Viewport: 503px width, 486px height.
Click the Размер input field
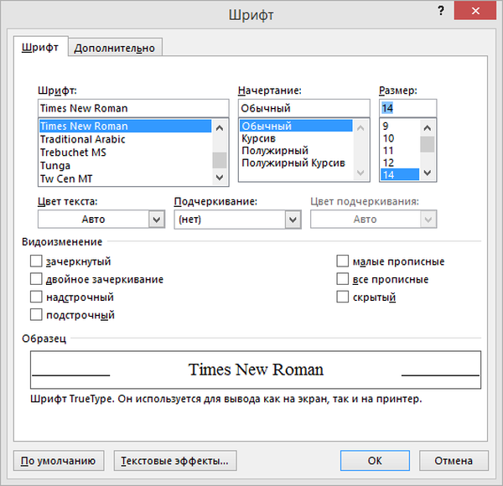point(406,108)
